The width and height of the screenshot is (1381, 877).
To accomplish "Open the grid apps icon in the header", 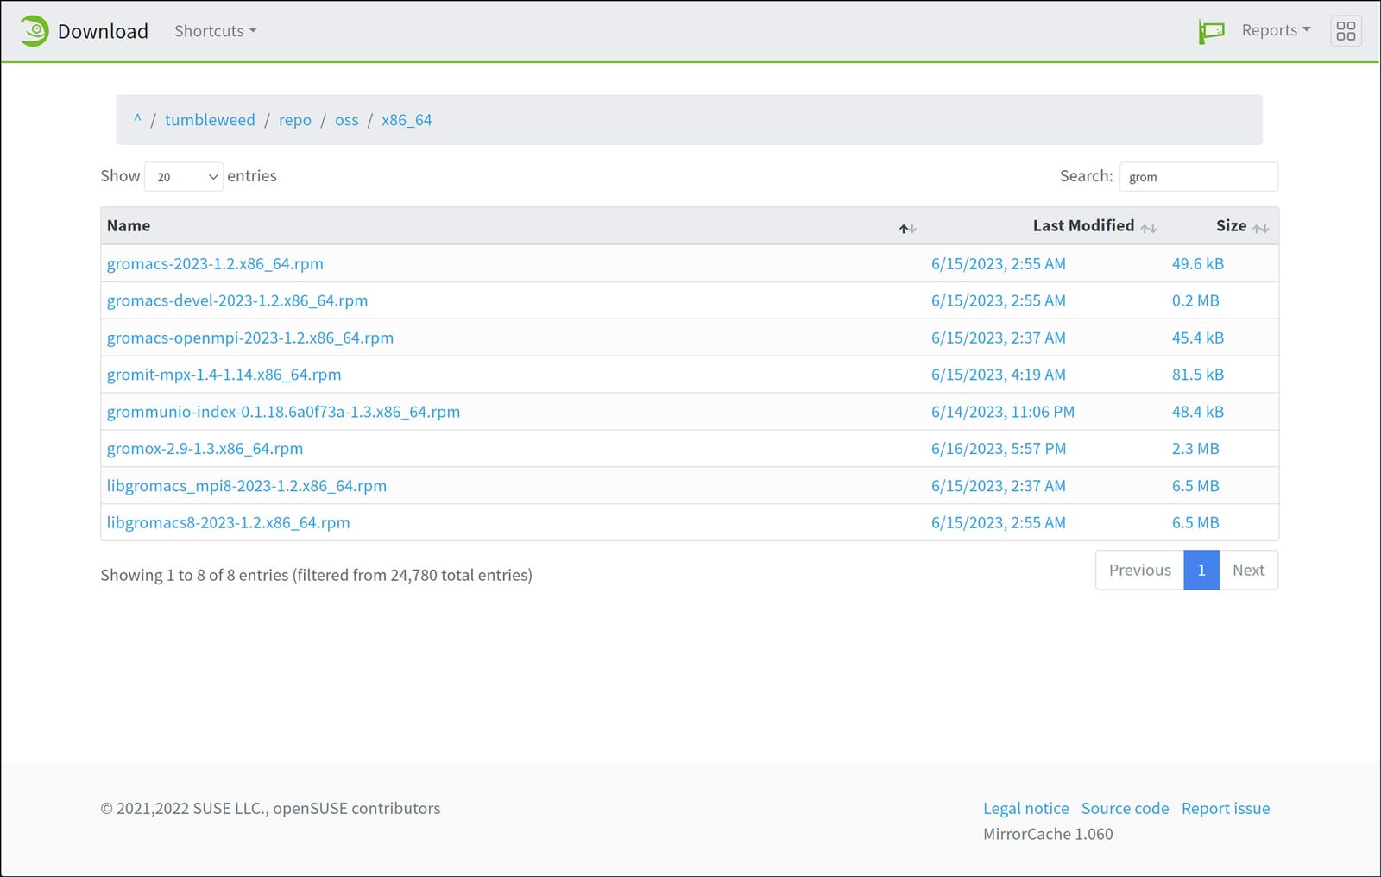I will [x=1346, y=31].
